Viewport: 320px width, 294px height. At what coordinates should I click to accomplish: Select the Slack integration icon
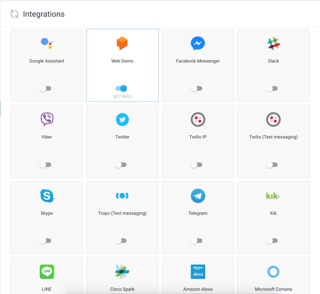click(x=273, y=43)
